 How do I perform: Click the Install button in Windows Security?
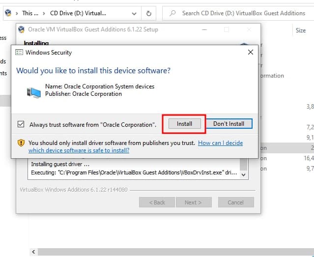pyautogui.click(x=184, y=124)
